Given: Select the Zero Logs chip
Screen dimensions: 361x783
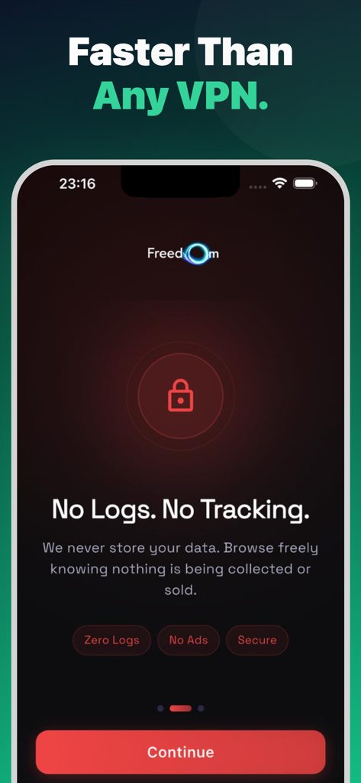Looking at the screenshot, I should (x=111, y=640).
